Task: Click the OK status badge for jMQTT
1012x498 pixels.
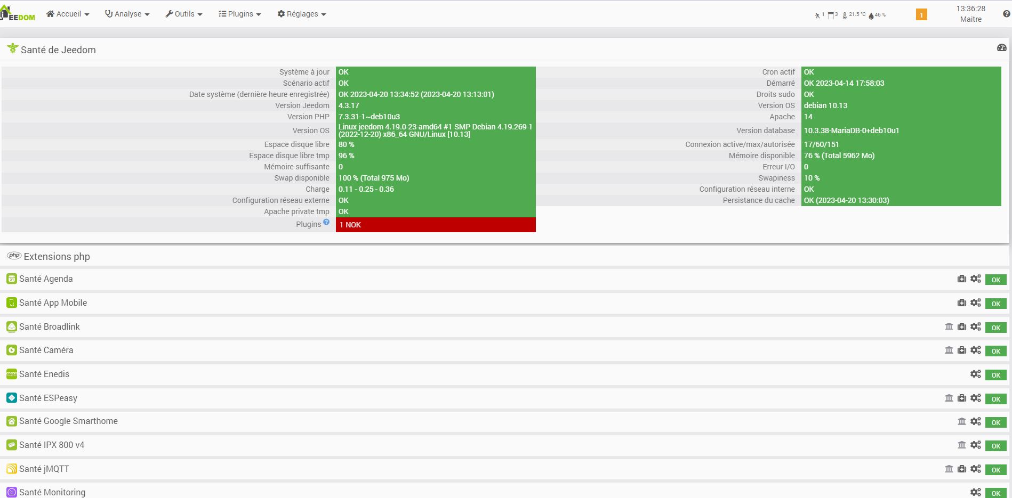Action: coord(995,470)
